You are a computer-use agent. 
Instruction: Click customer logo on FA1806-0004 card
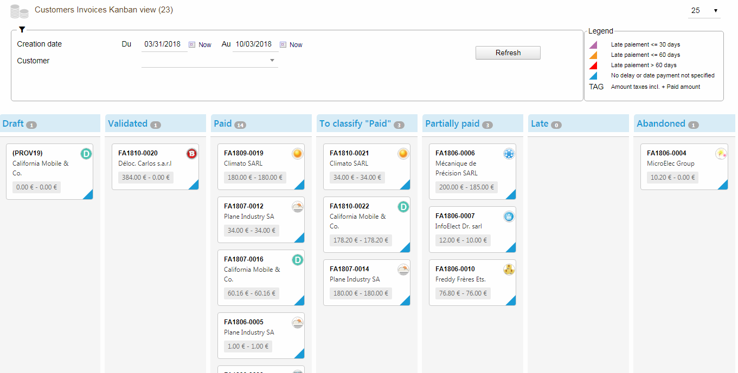coord(721,154)
